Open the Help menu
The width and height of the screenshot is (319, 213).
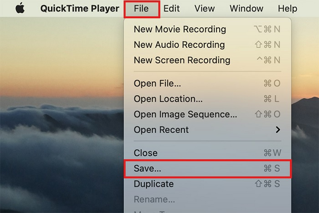pyautogui.click(x=287, y=9)
